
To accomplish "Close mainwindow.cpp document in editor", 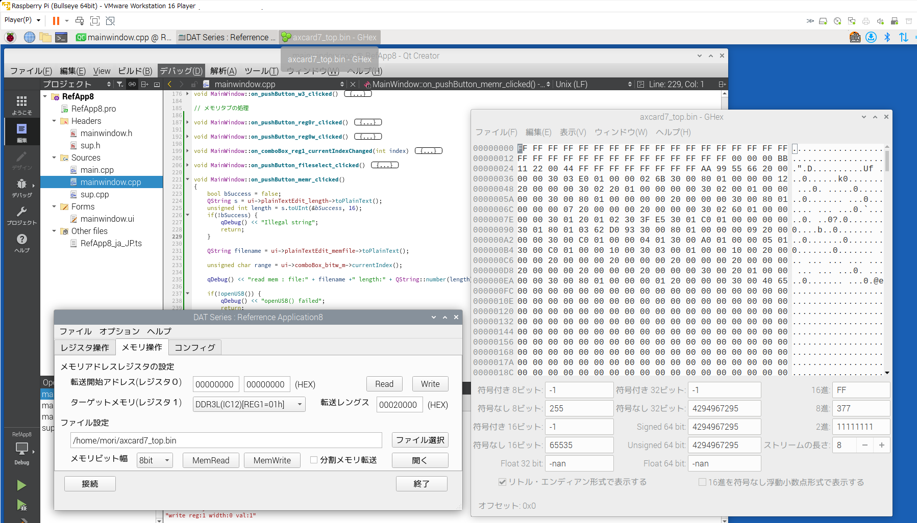I will click(353, 84).
